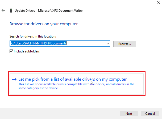Click the highlighted Documents path text
The image size is (162, 119).
coord(39,43)
